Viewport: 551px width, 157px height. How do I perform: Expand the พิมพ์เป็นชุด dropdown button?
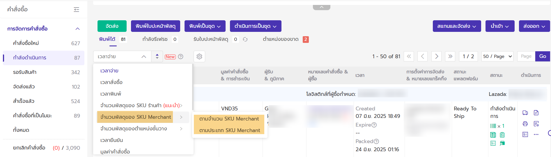coord(205,26)
